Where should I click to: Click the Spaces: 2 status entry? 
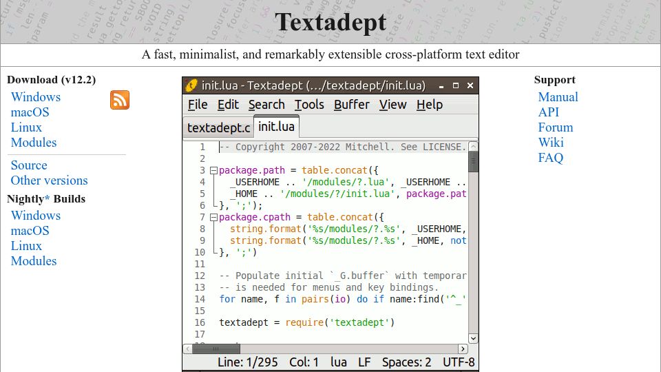(x=406, y=362)
